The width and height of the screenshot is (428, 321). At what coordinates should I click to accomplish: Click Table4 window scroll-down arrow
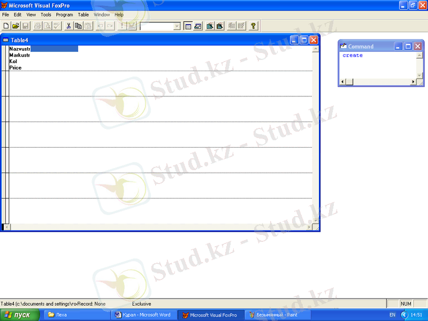point(316,220)
